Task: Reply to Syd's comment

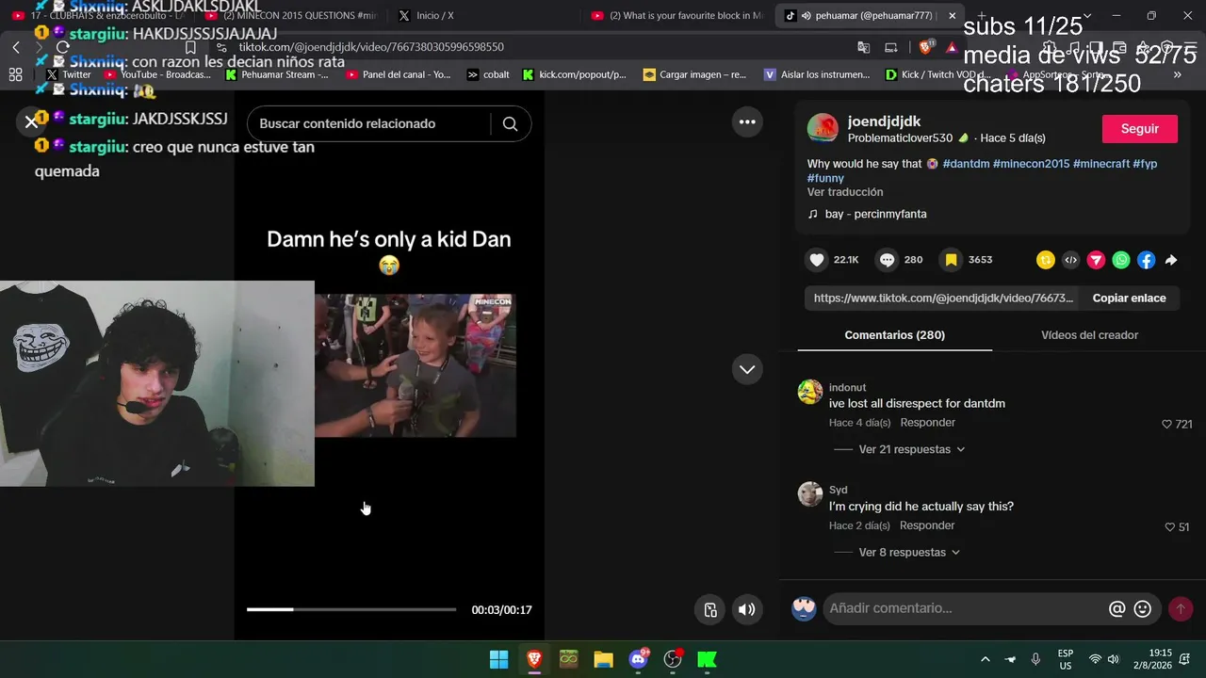Action: (x=927, y=525)
